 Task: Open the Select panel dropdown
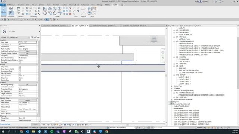(3, 16)
